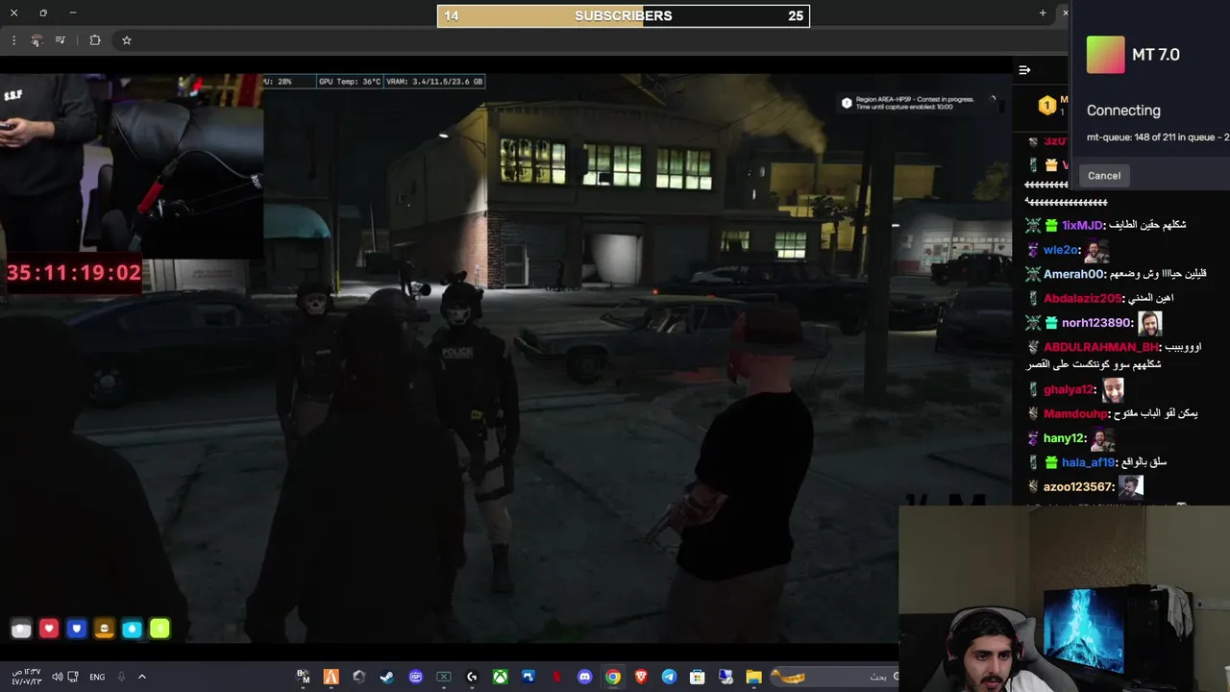The image size is (1230, 692).
Task: Show hidden system tray icons
Action: click(142, 677)
